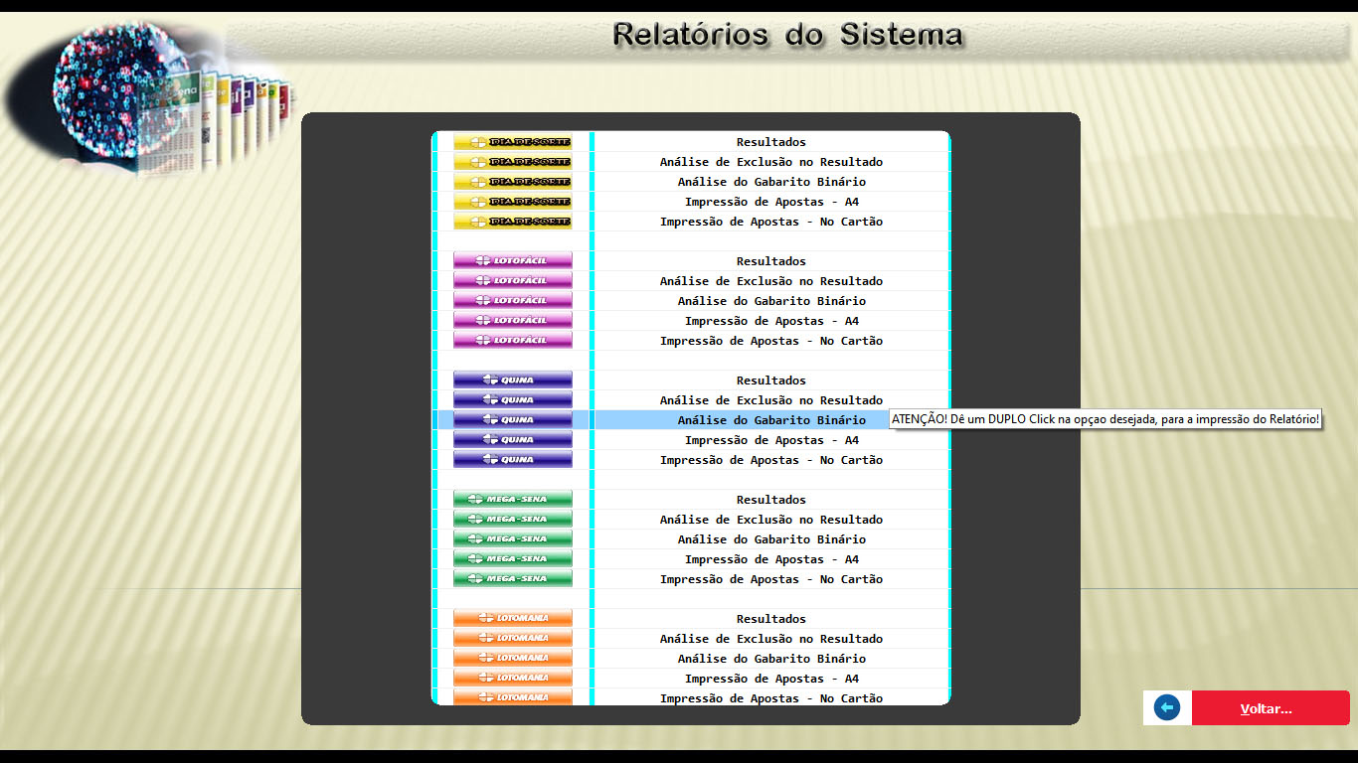The width and height of the screenshot is (1358, 763).
Task: Select Mega-Sena Análise do Gabarito Binário
Action: [771, 539]
